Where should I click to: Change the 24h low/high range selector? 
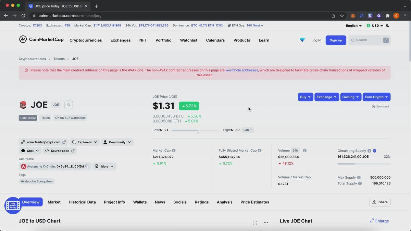[x=248, y=130]
